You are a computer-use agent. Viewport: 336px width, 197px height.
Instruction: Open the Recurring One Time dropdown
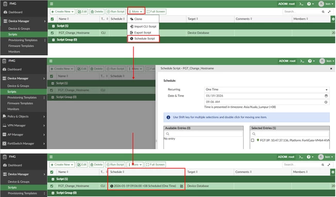pos(267,89)
